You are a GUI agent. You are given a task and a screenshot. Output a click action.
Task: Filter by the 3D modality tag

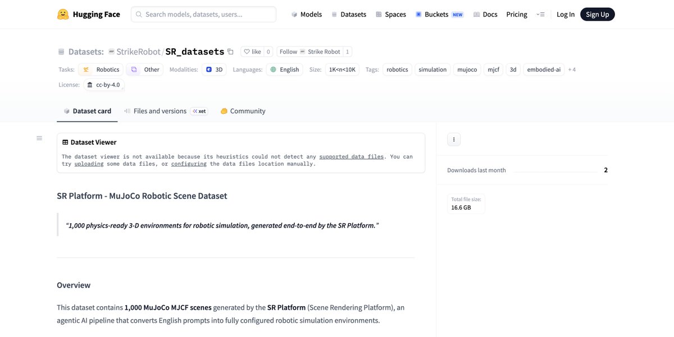[215, 70]
